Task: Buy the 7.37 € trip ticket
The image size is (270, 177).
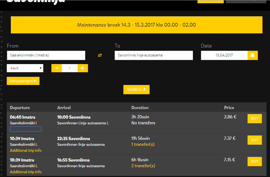Action: (x=255, y=140)
